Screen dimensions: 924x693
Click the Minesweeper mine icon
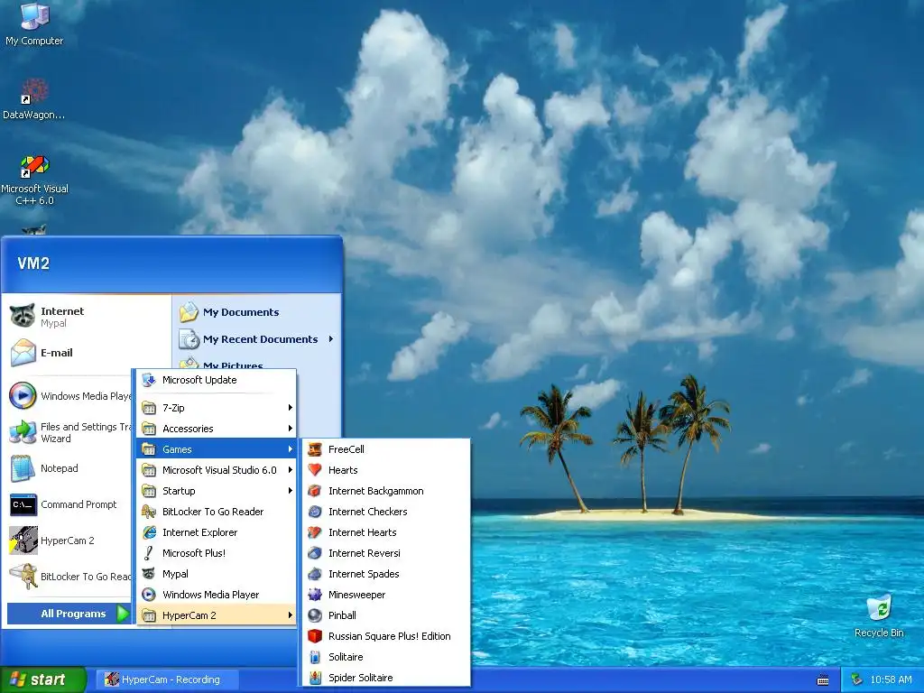[x=315, y=595]
